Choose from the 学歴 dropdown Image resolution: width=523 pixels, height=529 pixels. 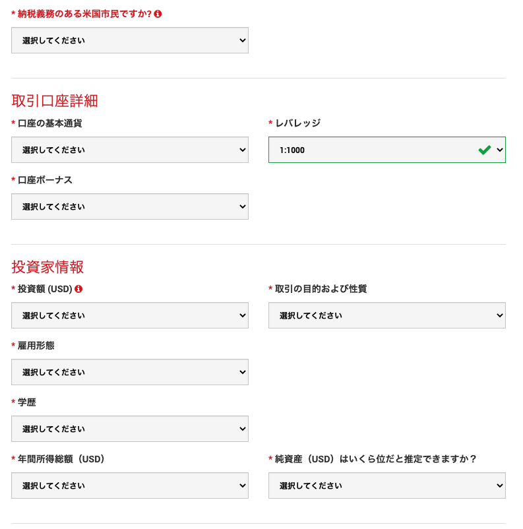tap(130, 429)
